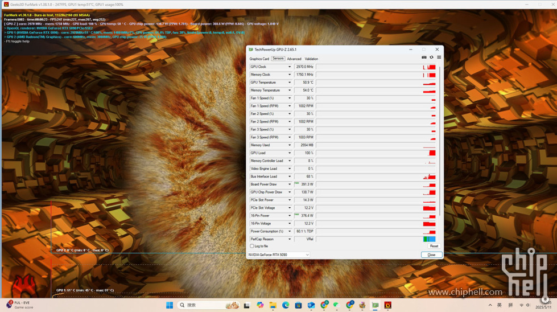
Task: Open the FUL - EVE game score widget
Action: tap(20, 305)
